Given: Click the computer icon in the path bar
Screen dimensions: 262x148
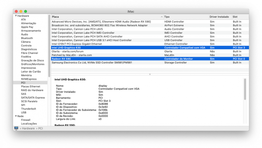Looking at the screenshot, I should point(16,128).
